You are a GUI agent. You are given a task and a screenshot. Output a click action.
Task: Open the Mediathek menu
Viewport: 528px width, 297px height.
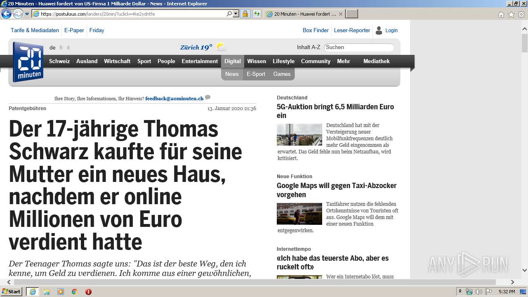(377, 61)
